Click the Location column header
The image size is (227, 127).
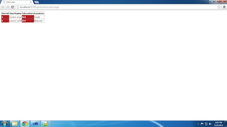click(39, 13)
